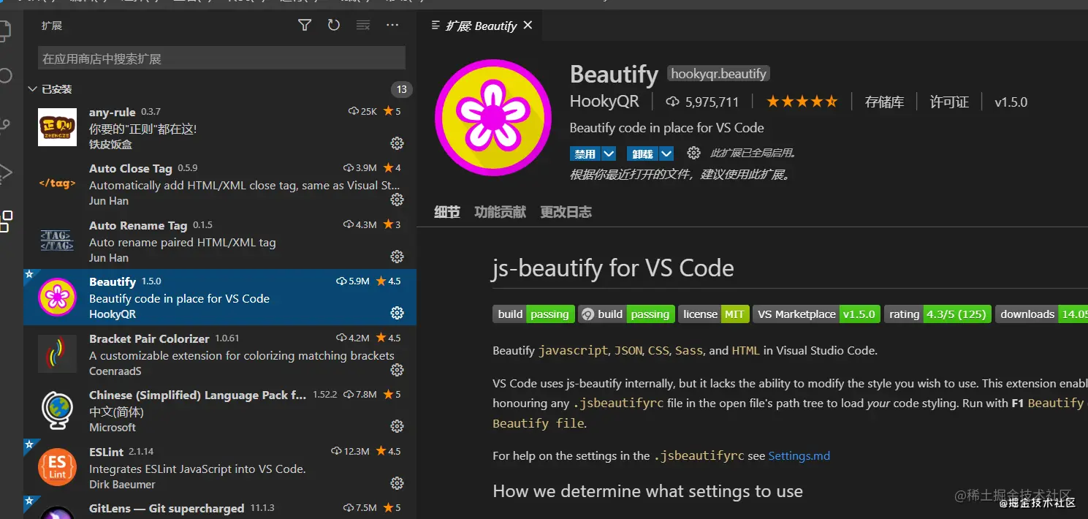The width and height of the screenshot is (1088, 519).
Task: Open Chinese Language Pack gear settings
Action: 397,426
